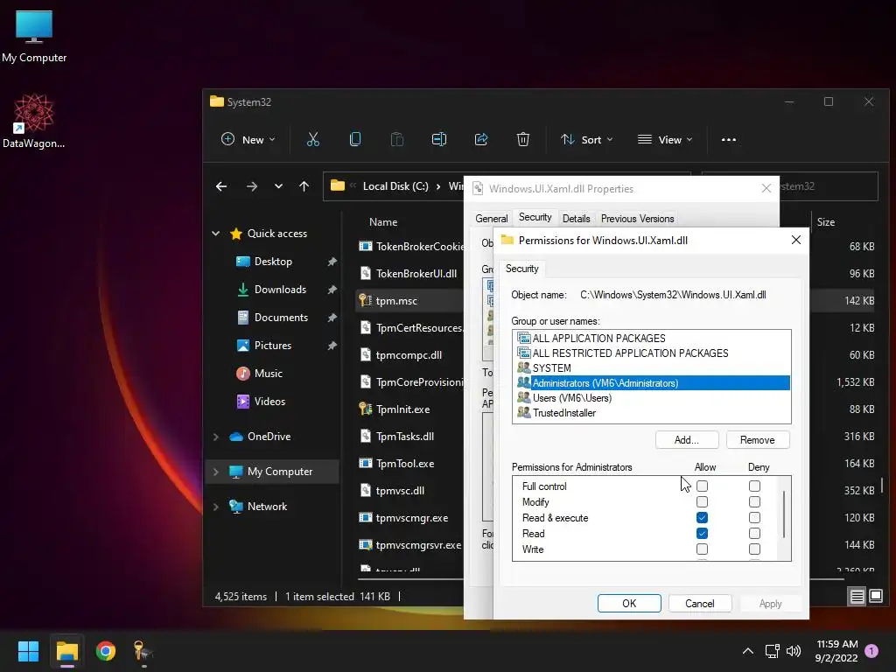Screen dimensions: 896x672
Task: Uncheck Allow Read & execute
Action: pos(703,518)
